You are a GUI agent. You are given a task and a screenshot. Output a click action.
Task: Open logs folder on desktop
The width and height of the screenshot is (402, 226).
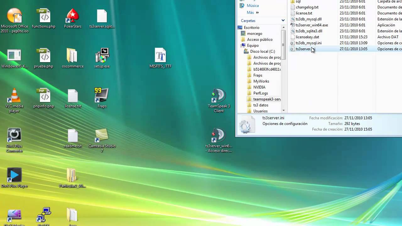pos(73,217)
